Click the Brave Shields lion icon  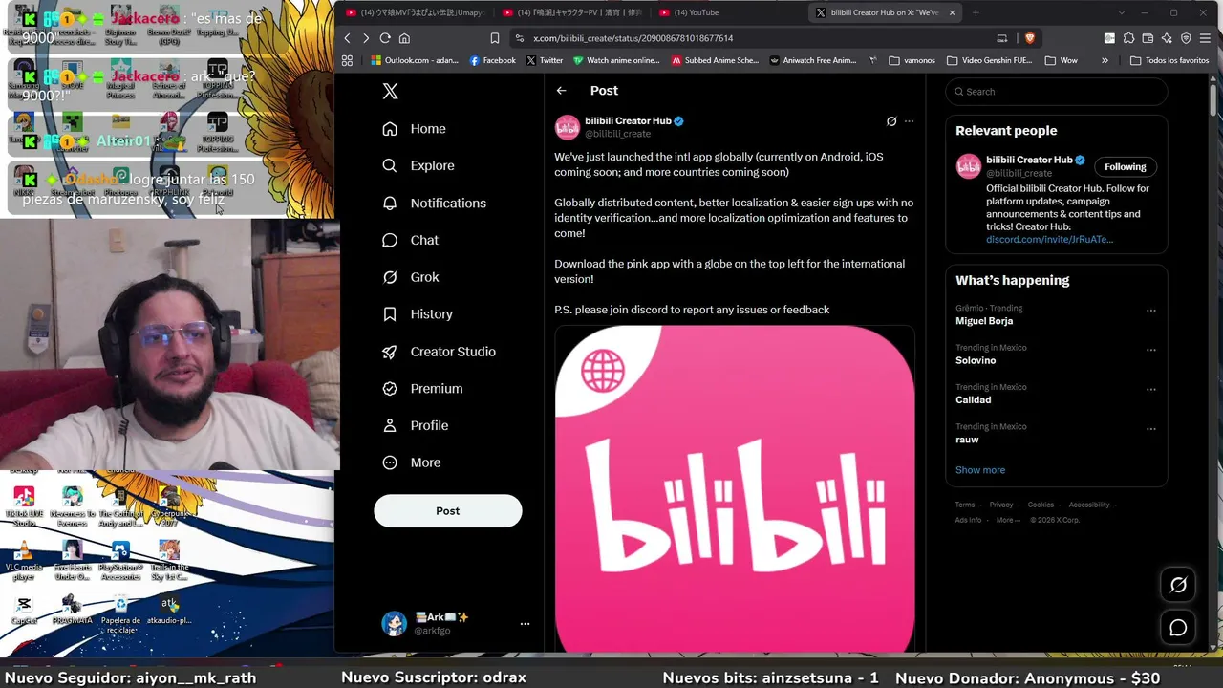pyautogui.click(x=1029, y=38)
